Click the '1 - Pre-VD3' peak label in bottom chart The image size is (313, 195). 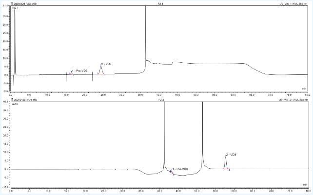pyautogui.click(x=180, y=169)
